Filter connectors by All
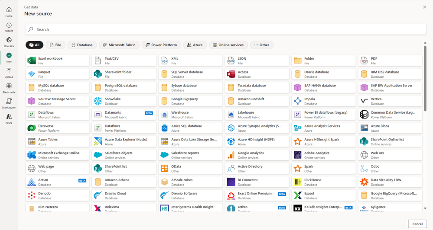The width and height of the screenshot is (433, 230). 35,45
